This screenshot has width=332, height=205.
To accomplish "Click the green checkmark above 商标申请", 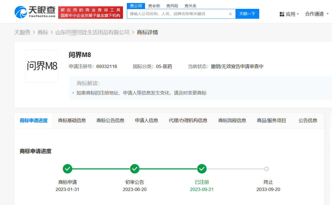I will coord(68,169).
